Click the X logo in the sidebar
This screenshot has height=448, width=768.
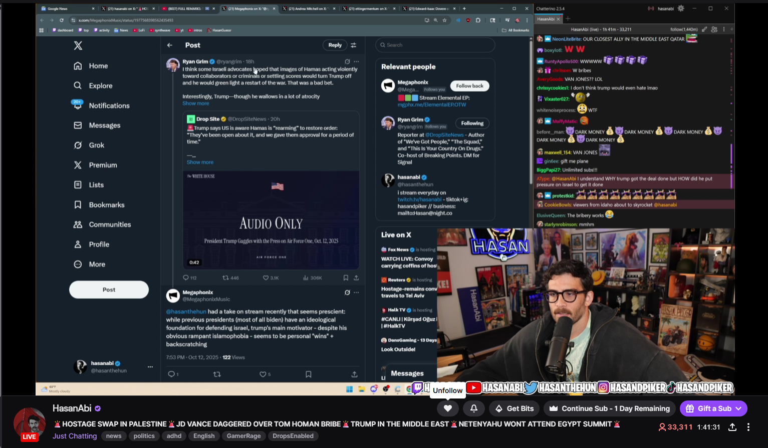tap(78, 45)
